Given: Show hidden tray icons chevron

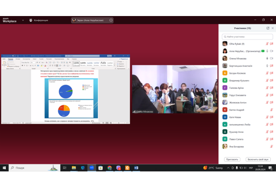Looking at the screenshot, I should click(228, 168).
